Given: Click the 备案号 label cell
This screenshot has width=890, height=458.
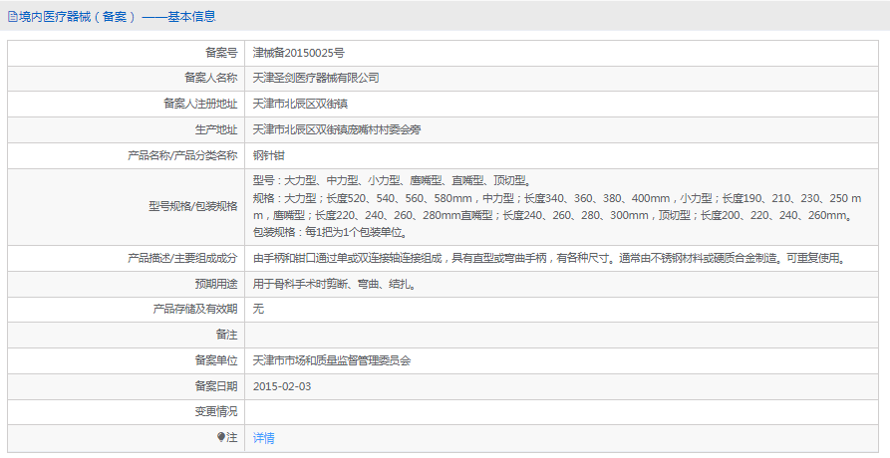Looking at the screenshot, I should click(126, 53).
